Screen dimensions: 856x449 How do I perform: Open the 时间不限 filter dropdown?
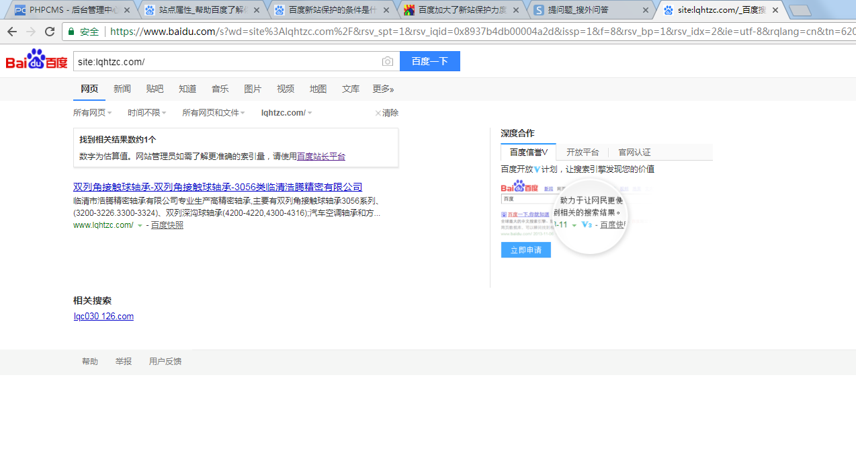[147, 113]
